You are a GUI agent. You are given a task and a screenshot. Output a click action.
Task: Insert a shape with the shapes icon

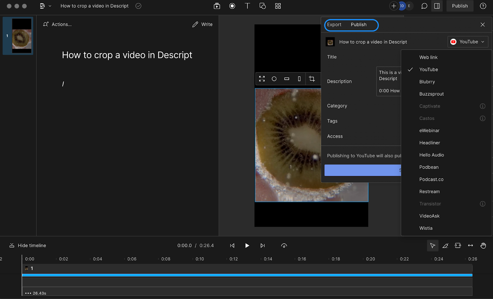(x=263, y=6)
